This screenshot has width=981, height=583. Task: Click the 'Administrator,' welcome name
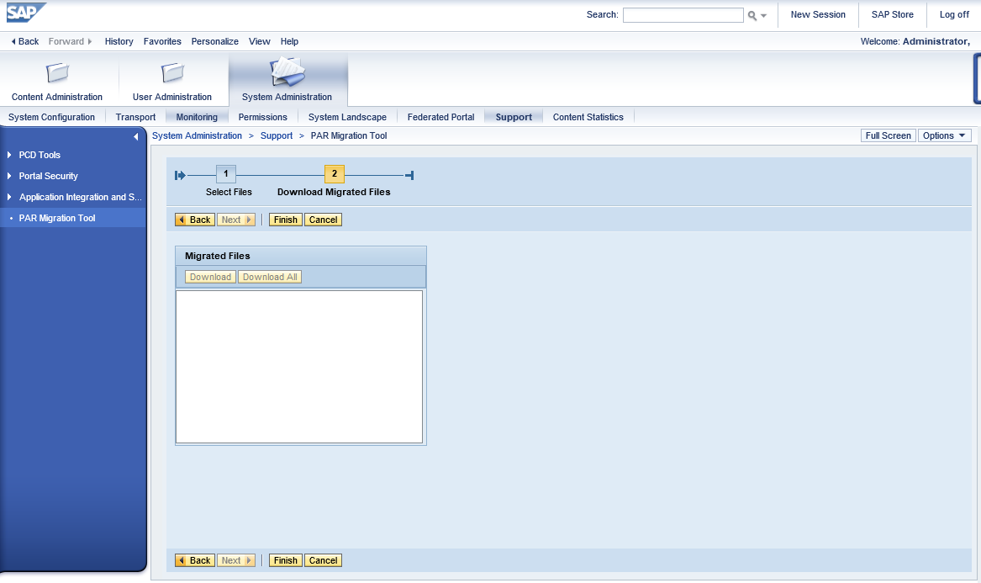(936, 41)
